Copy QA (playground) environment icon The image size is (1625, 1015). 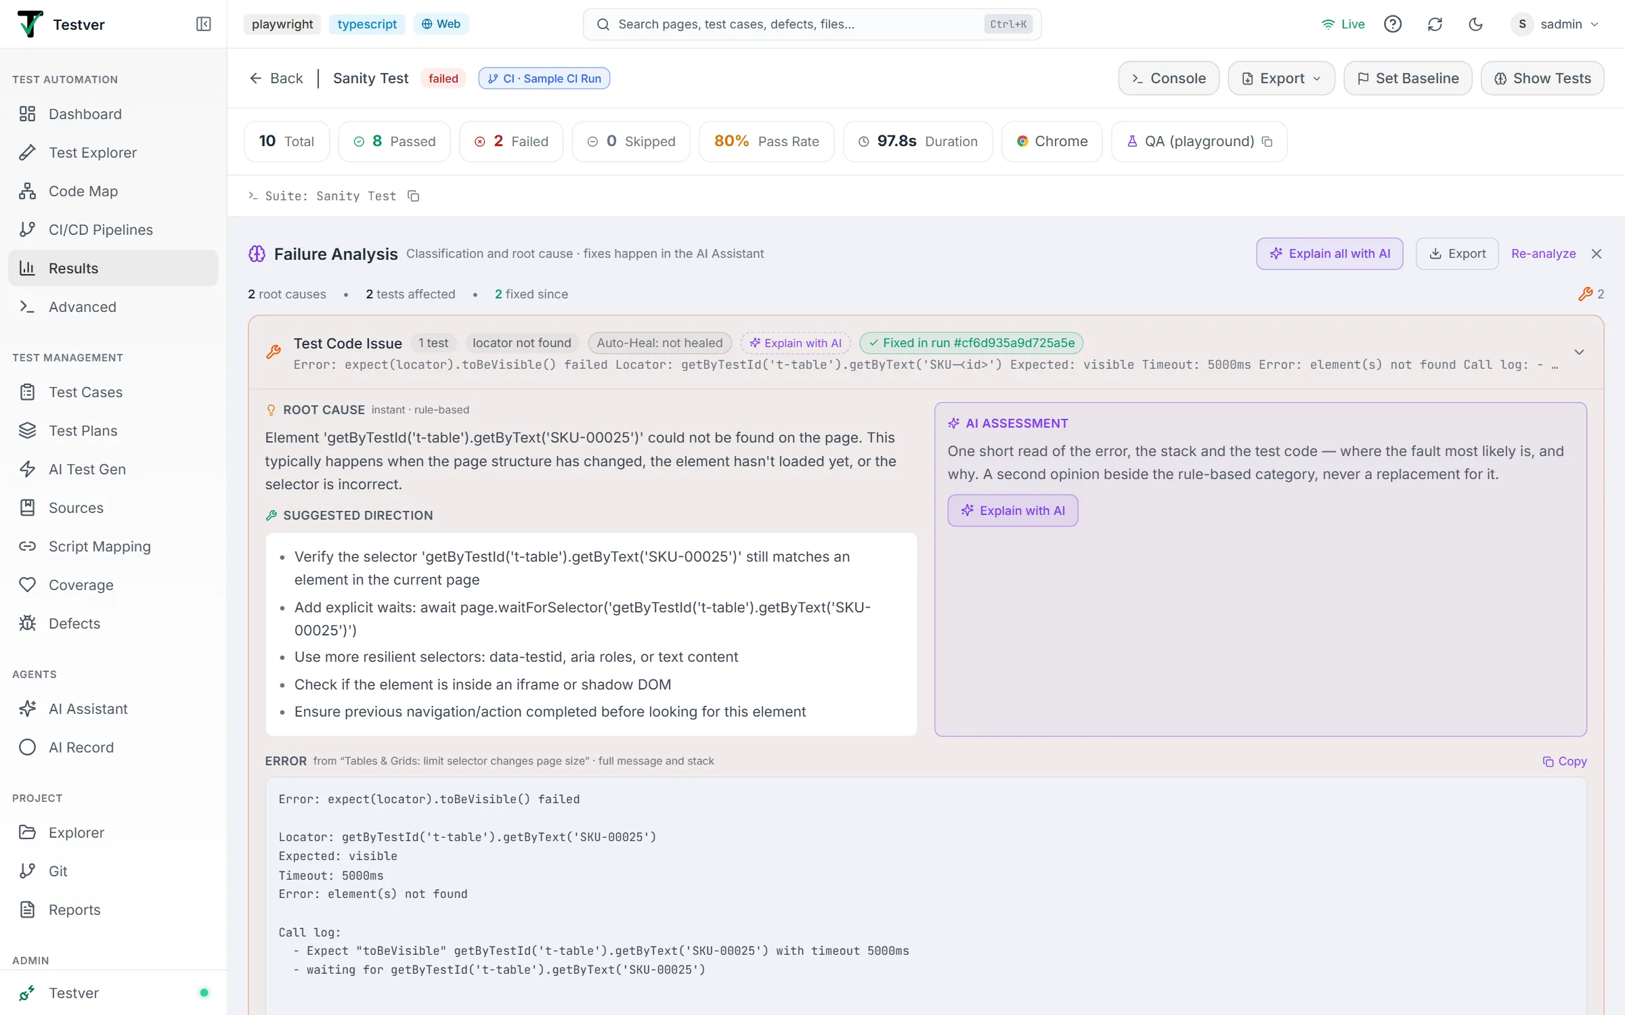pyautogui.click(x=1267, y=141)
